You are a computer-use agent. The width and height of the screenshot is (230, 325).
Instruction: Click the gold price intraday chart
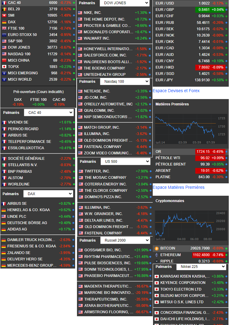tap(191, 128)
